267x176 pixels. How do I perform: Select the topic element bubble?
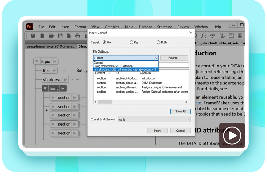(46, 61)
